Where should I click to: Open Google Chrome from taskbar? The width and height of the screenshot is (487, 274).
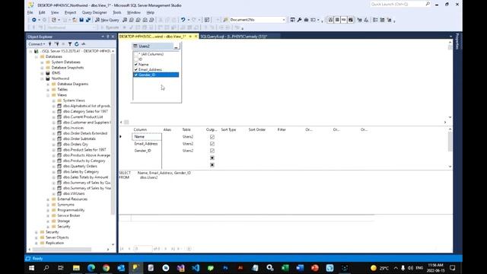click(x=106, y=268)
